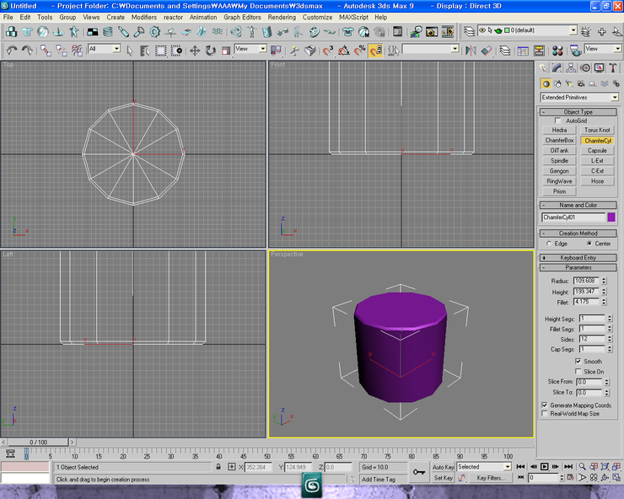Enable the Slice On checkbox
Image resolution: width=624 pixels, height=499 pixels.
578,372
